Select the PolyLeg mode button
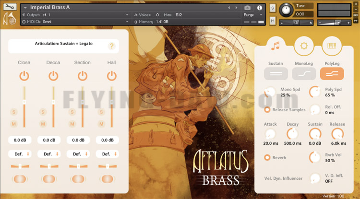360x199 pixels. (x=332, y=73)
